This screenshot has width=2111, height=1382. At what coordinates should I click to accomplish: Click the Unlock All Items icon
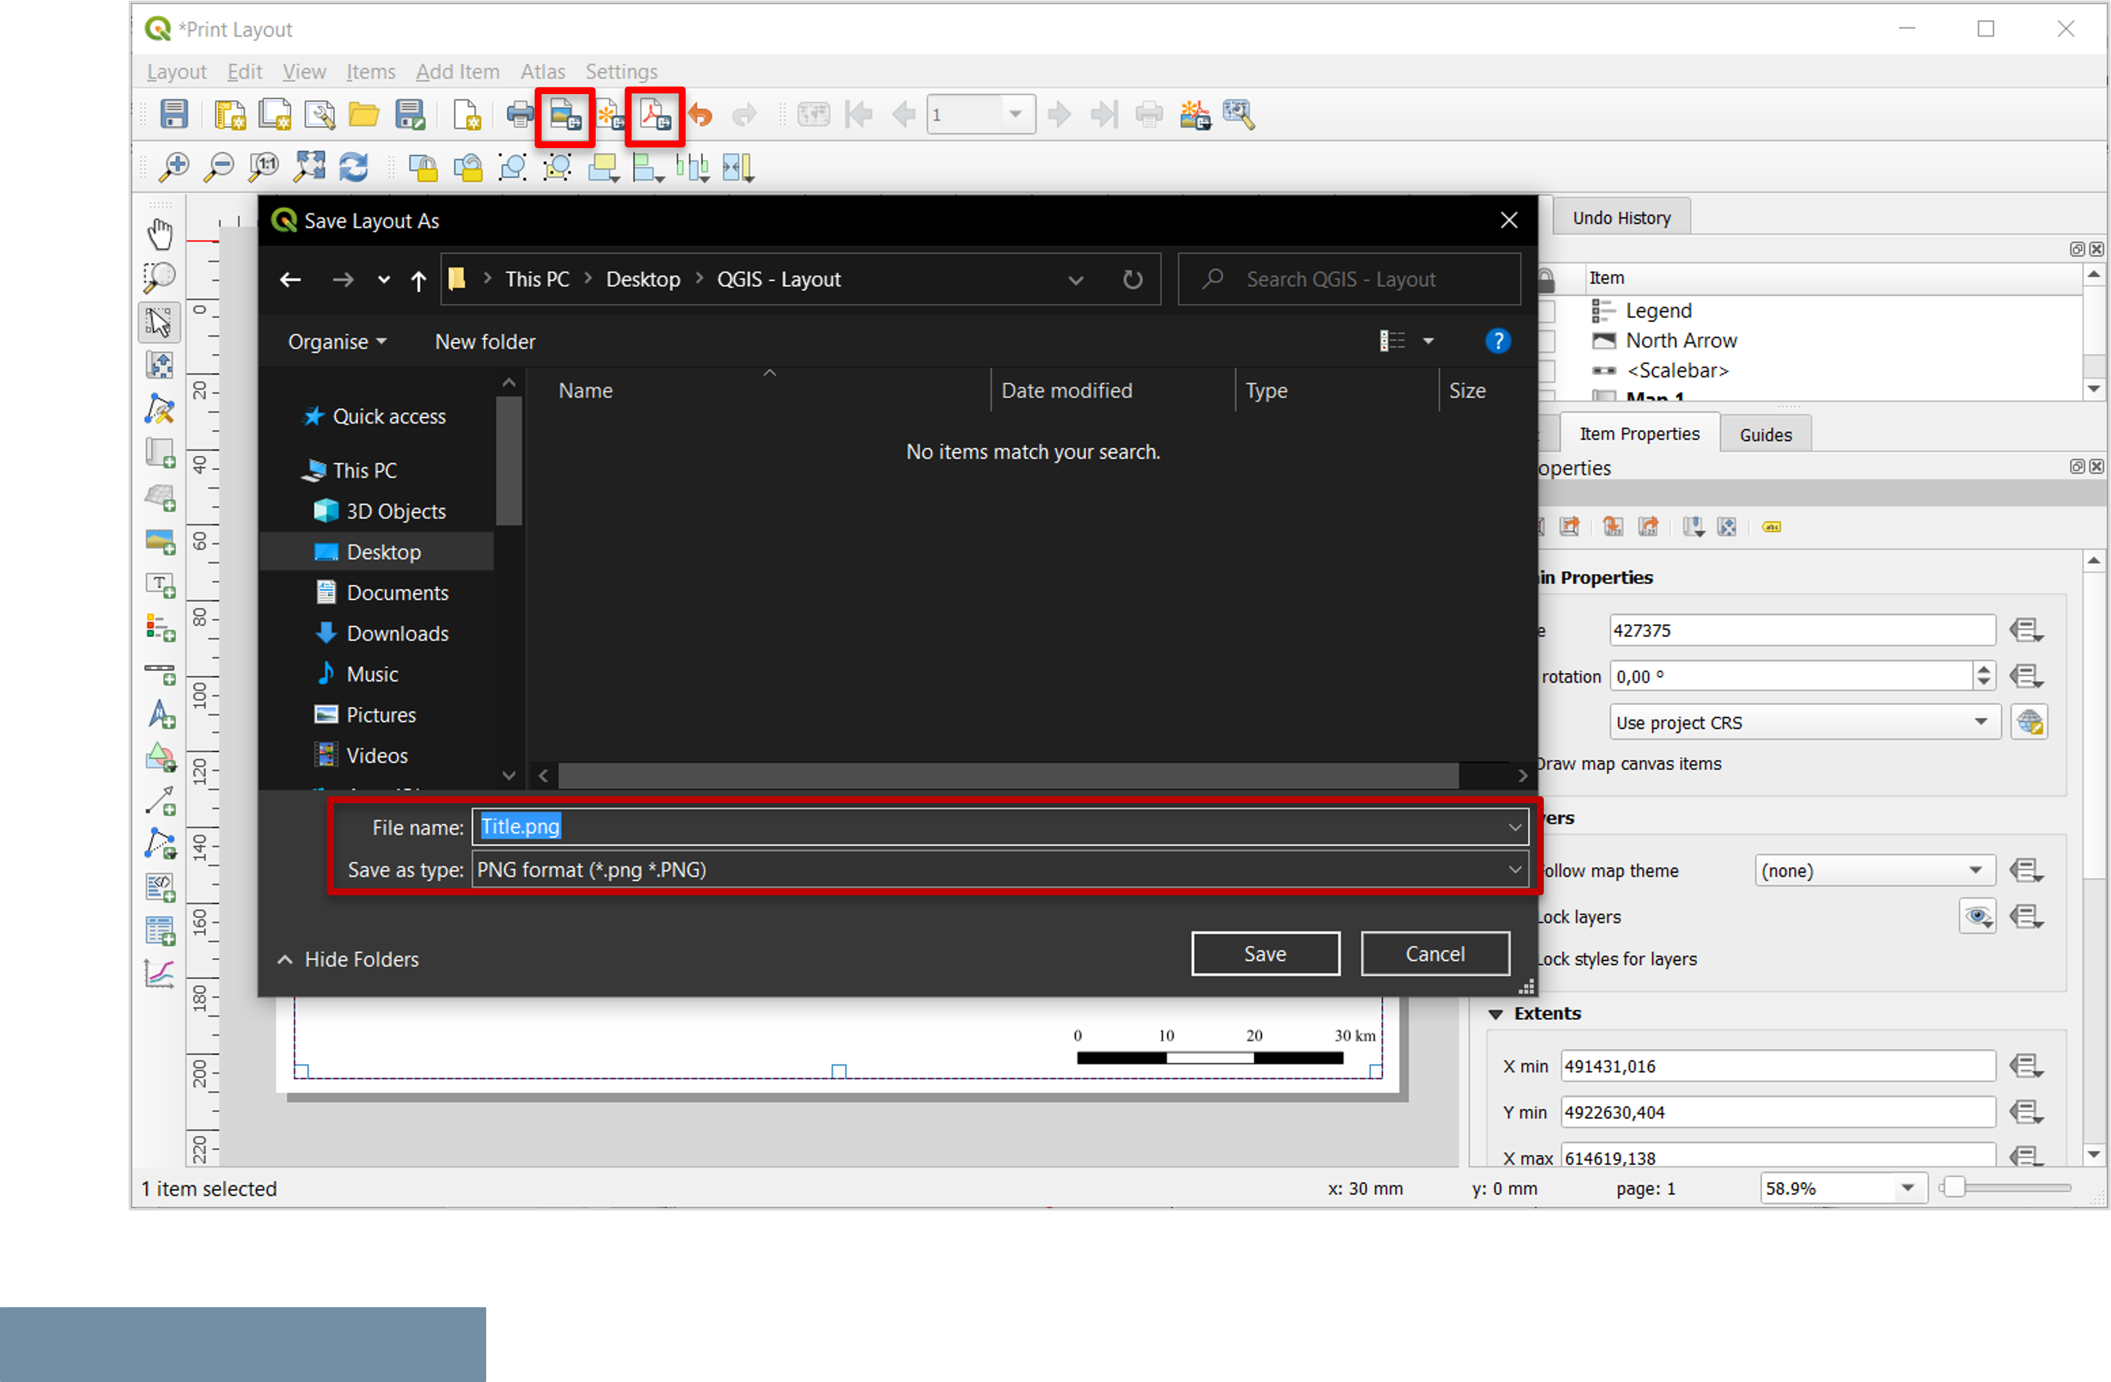tap(468, 167)
